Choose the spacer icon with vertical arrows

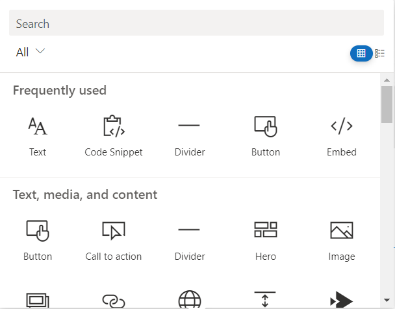(265, 299)
